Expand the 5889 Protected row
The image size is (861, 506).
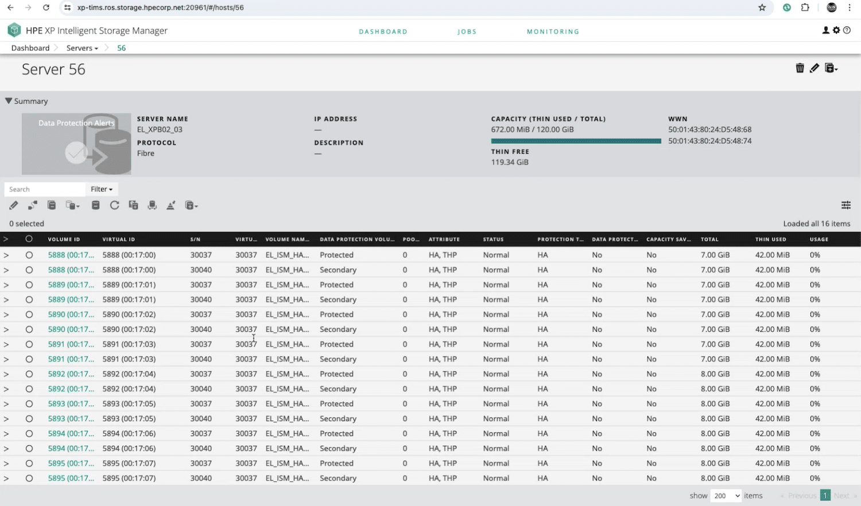[6, 285]
